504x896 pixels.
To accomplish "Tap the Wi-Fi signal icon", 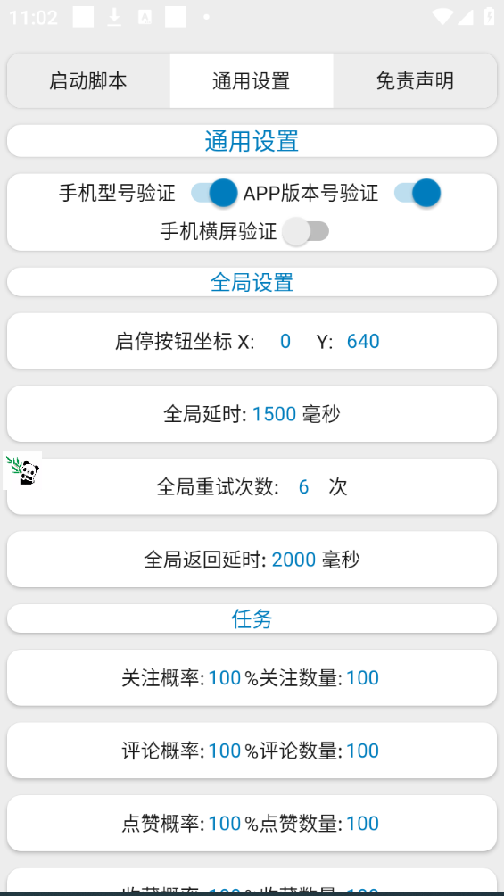I will pyautogui.click(x=442, y=17).
